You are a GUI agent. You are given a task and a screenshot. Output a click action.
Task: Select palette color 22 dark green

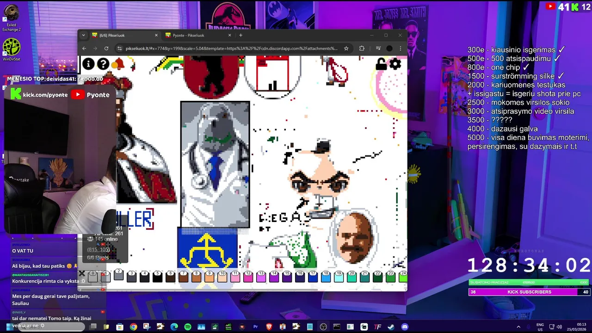point(377,276)
